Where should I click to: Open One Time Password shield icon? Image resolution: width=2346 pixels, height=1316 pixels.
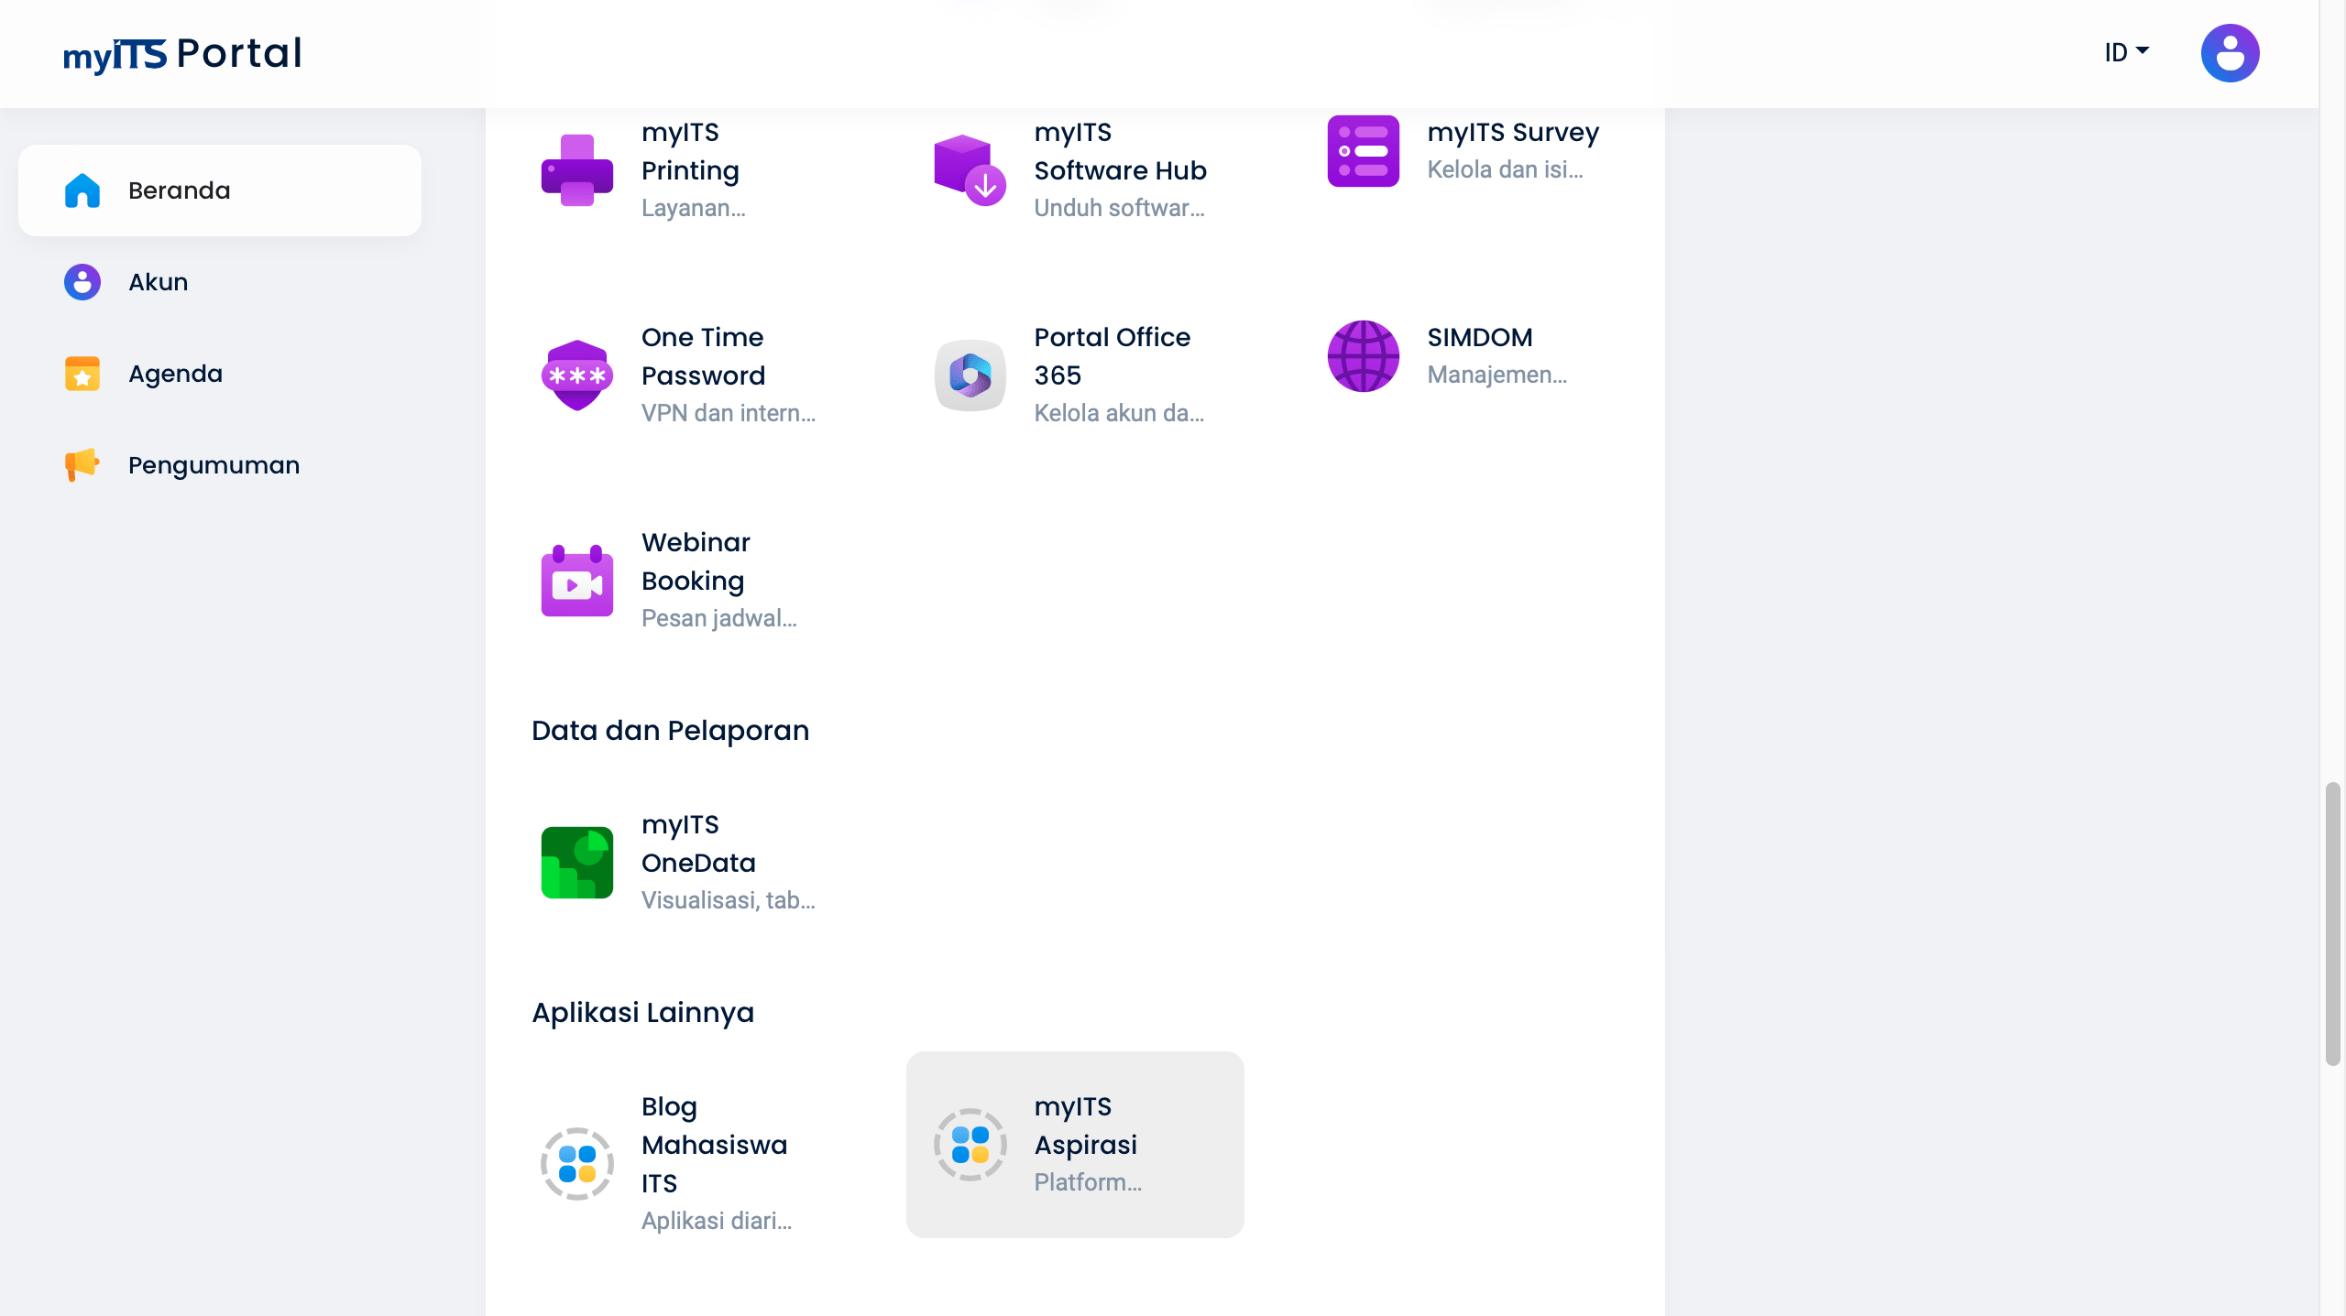(x=576, y=375)
